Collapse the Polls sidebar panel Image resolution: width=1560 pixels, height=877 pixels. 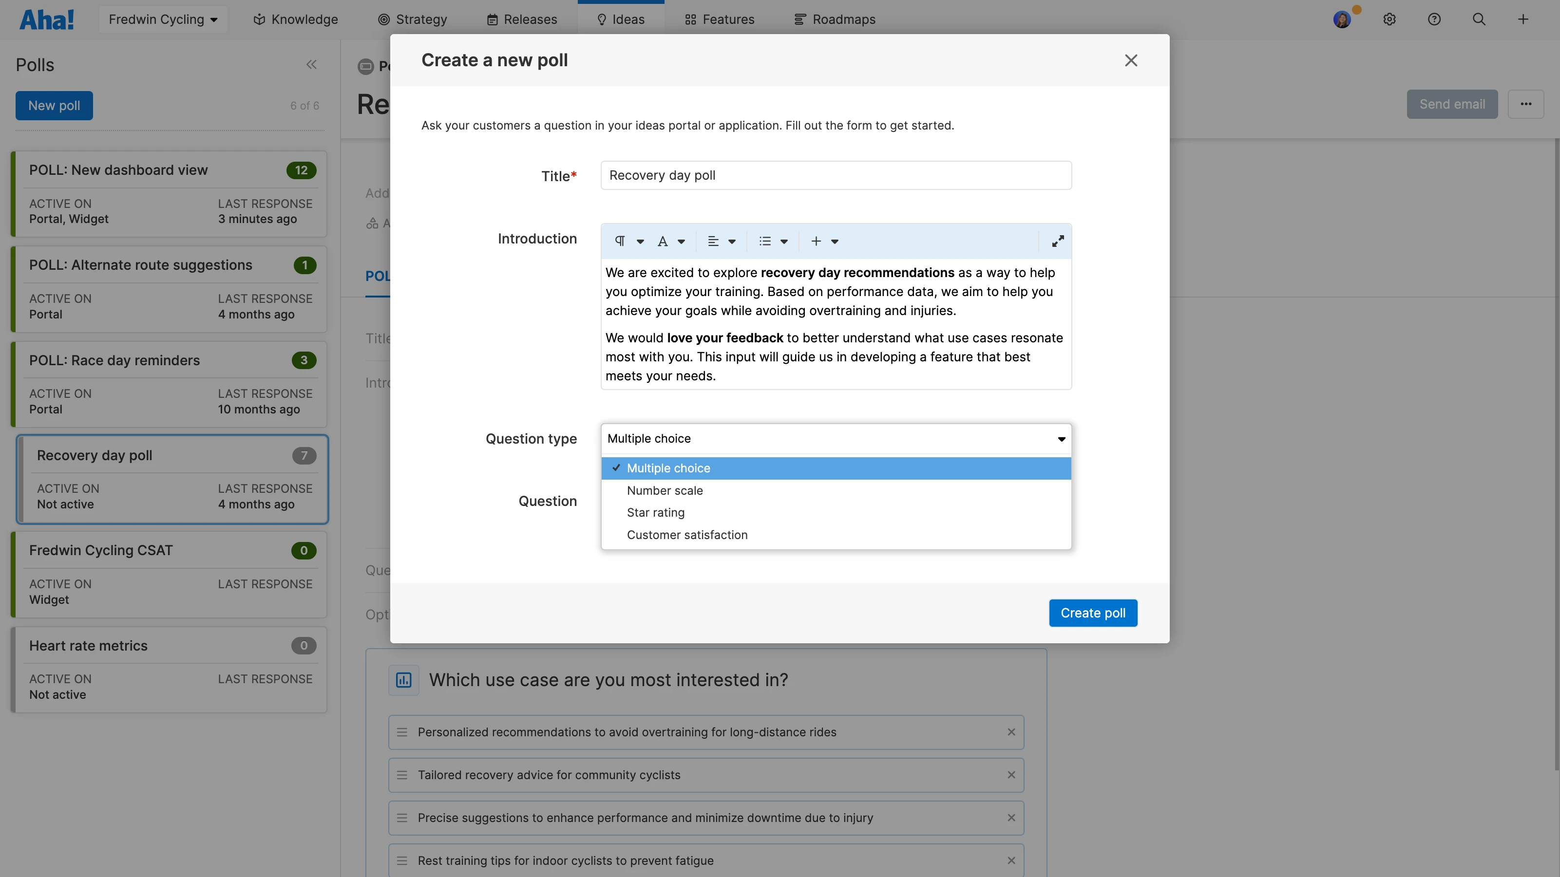(312, 64)
